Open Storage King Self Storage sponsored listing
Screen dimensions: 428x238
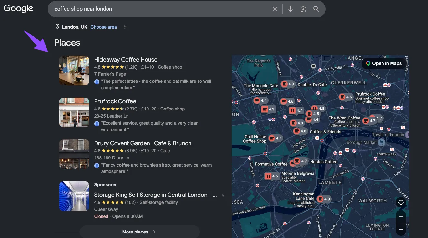click(155, 195)
